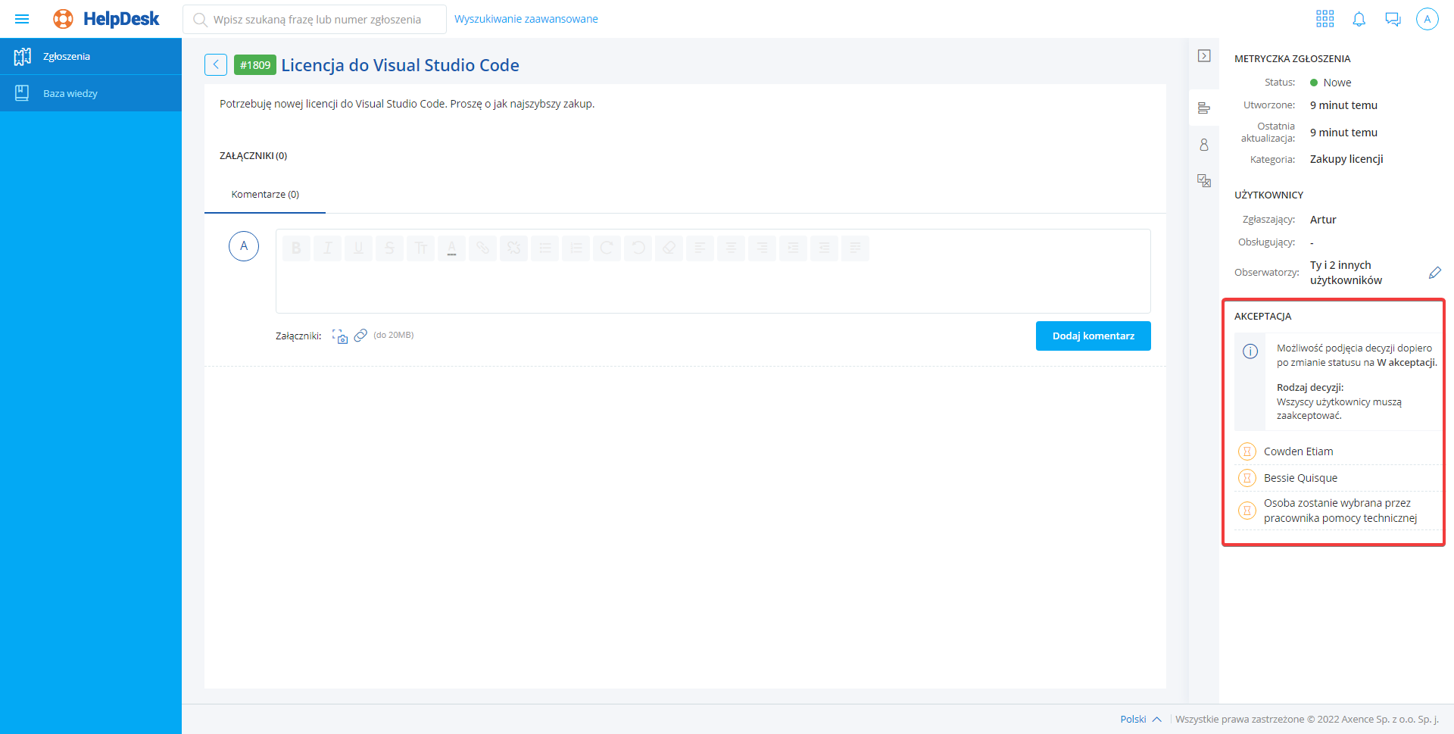Collapse the right details panel
This screenshot has height=734, width=1454.
point(1204,56)
